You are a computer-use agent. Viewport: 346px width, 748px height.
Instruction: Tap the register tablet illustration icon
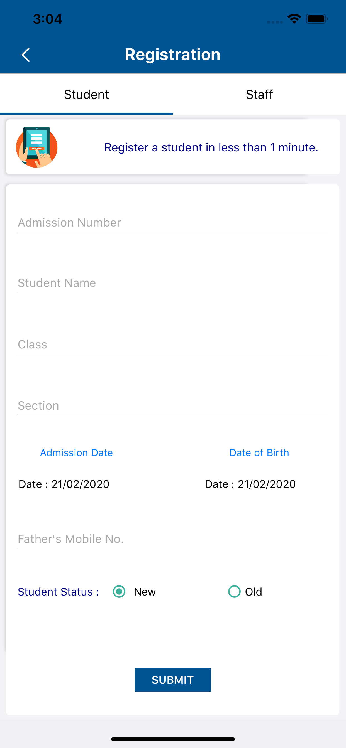[37, 147]
